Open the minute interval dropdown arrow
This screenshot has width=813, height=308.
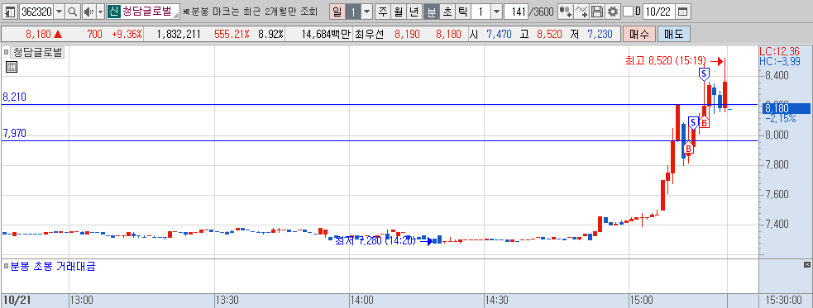pyautogui.click(x=496, y=12)
